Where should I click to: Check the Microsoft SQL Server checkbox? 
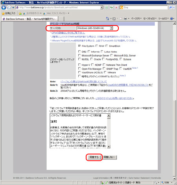(x=112, y=55)
